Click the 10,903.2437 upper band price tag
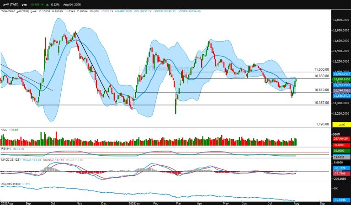Screen dimensions: 351x205 (341, 74)
